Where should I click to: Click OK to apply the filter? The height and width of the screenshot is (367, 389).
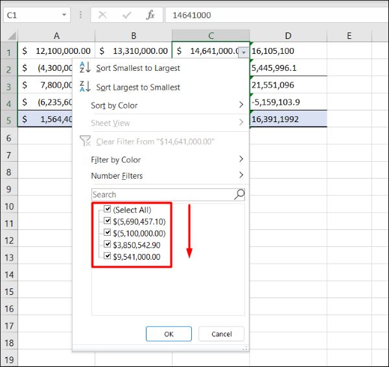(x=169, y=334)
